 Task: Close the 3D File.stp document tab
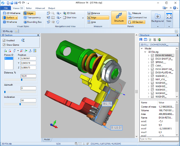[x=16, y=31]
